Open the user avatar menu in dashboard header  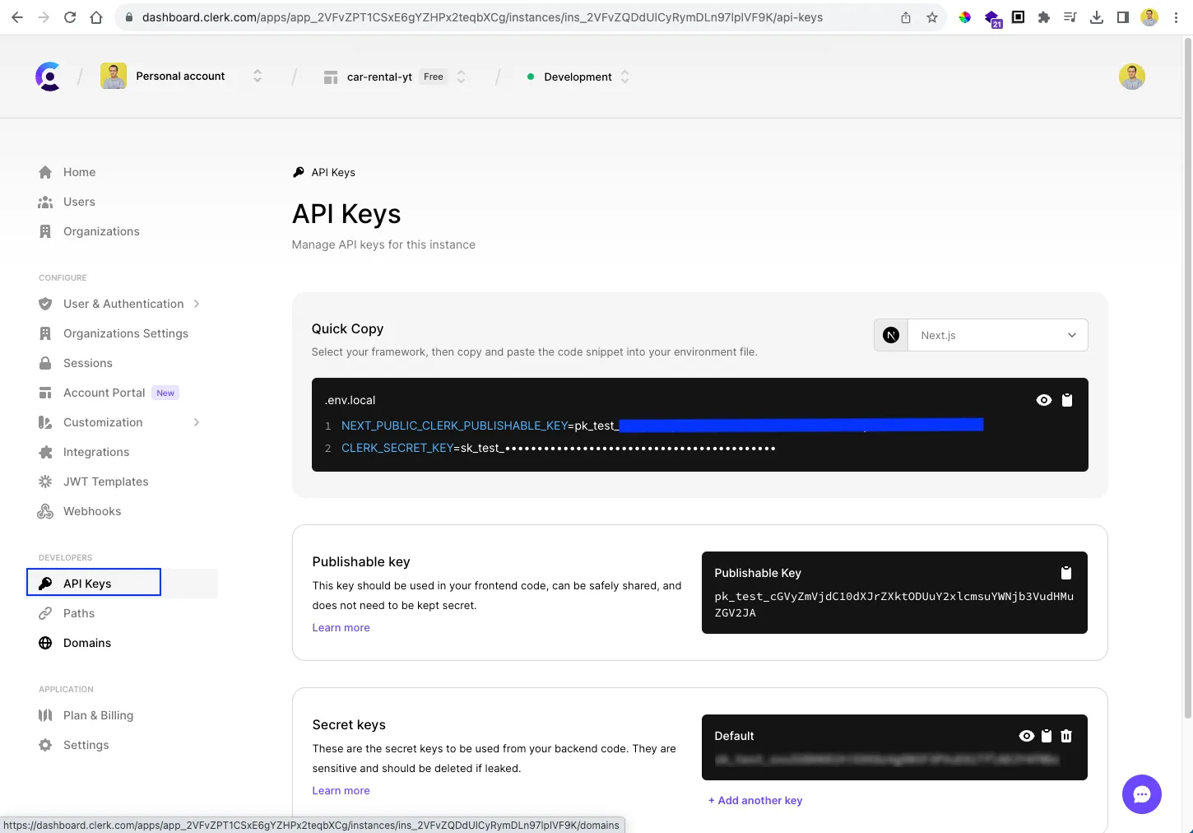pyautogui.click(x=1132, y=77)
